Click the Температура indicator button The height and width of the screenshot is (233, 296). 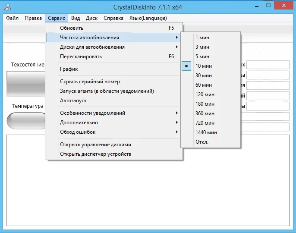pyautogui.click(x=26, y=121)
